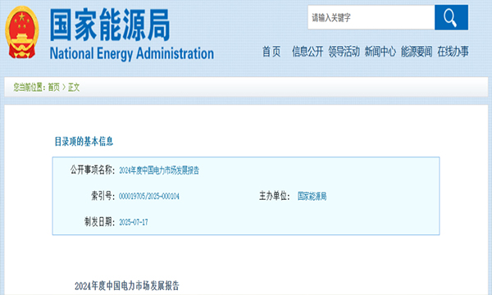Click the magnifier search icon button
The image size is (492, 295).
[451, 17]
